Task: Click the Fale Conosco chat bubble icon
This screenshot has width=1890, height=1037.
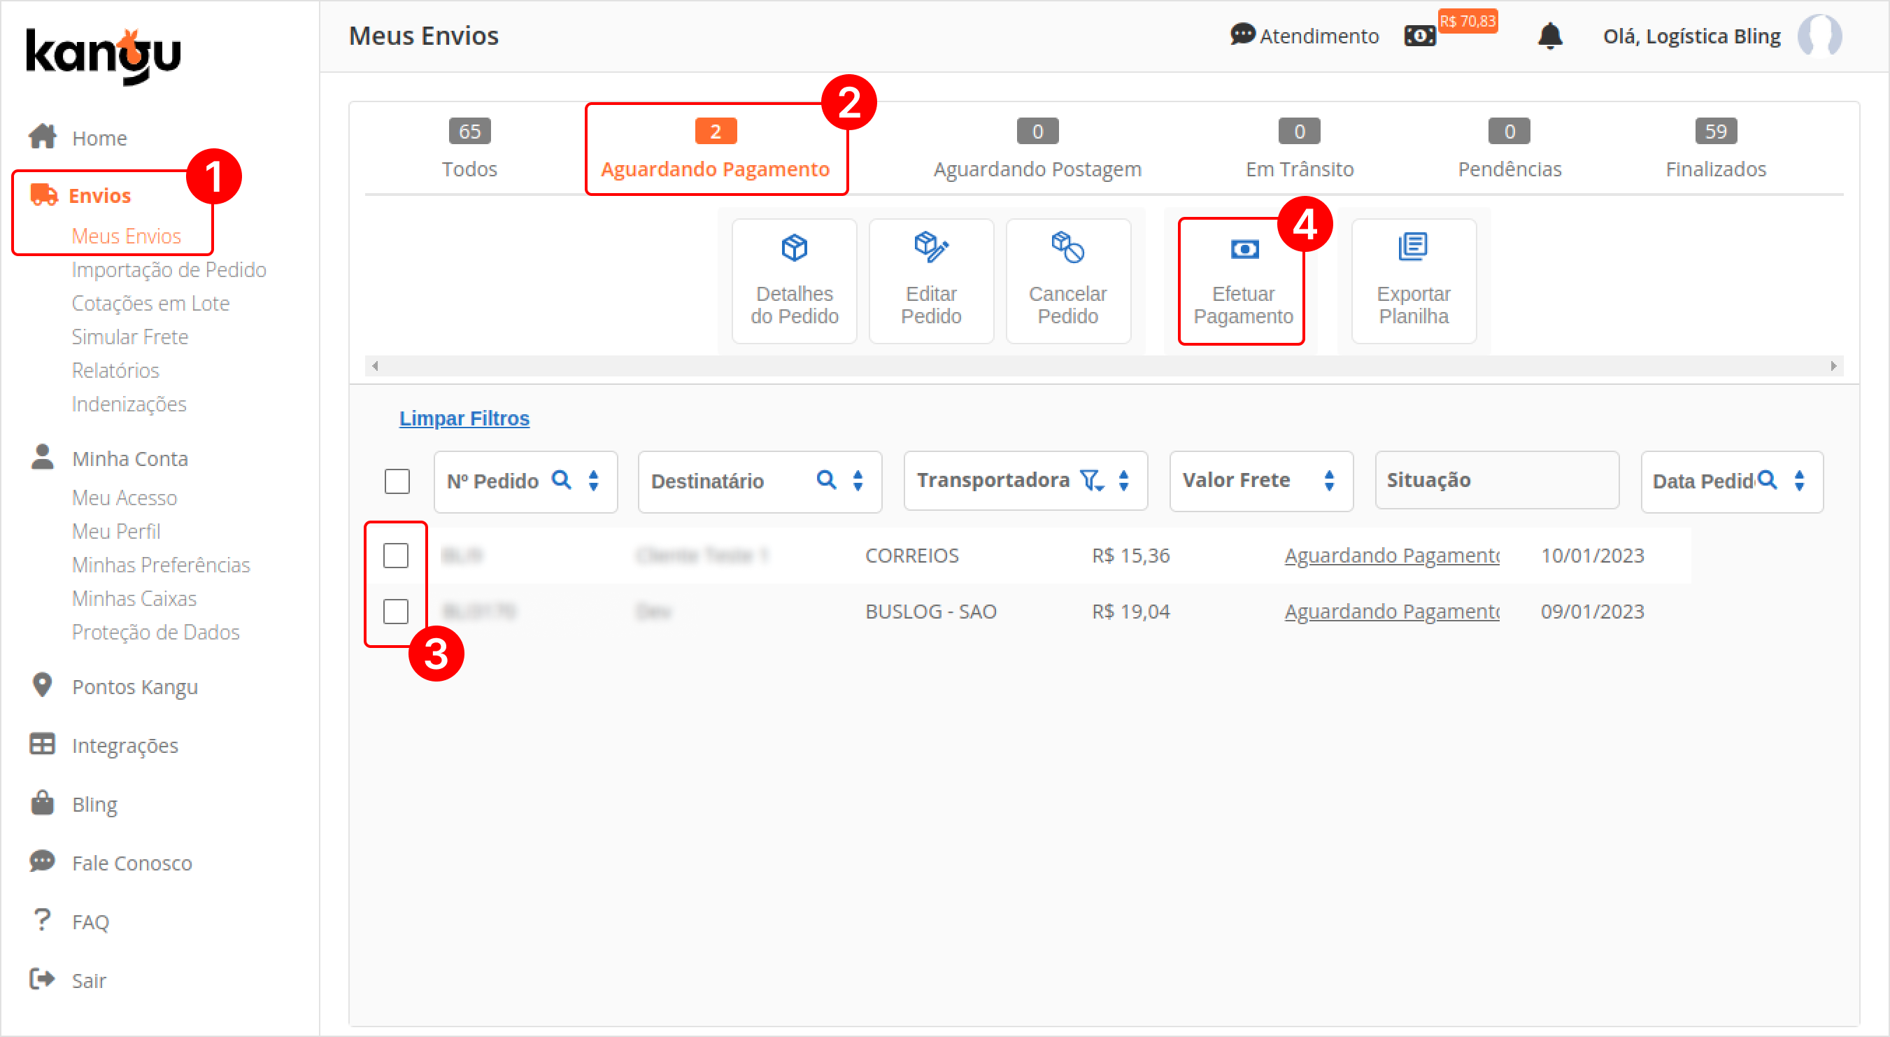Action: tap(43, 861)
